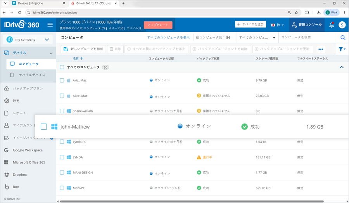Click the コンピュータを検索 search field
Screen dimensions: 349x203
coord(308,38)
